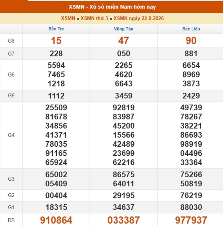Select Vũng Tàu G5 number 3459
Image resolution: width=223 pixels, height=226 pixels.
(124, 96)
